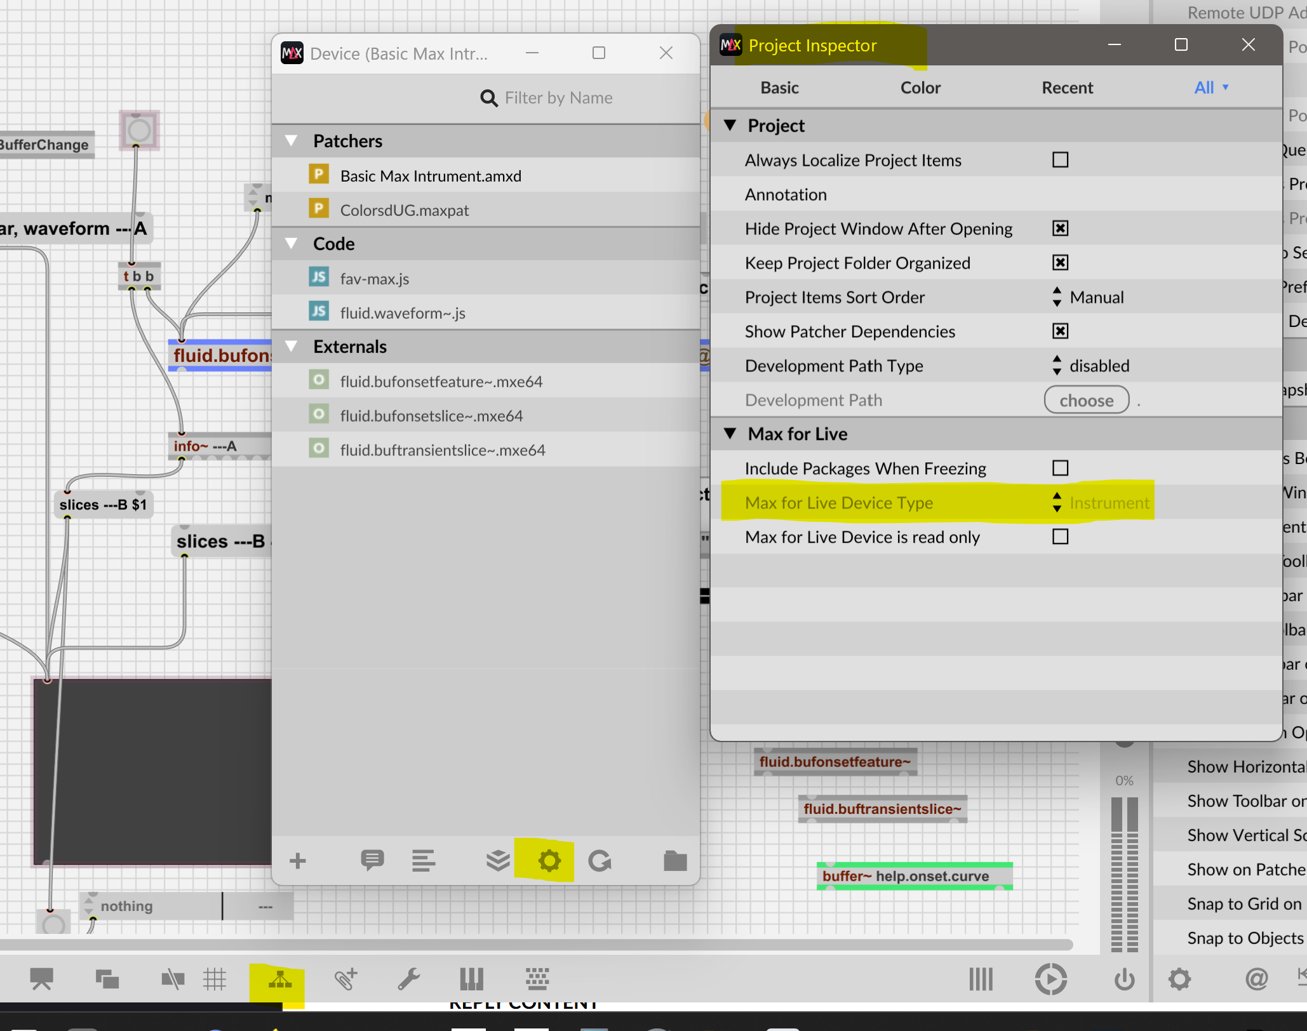This screenshot has height=1031, width=1307.
Task: Click the piano keys icon in patcher toolbar
Action: pyautogui.click(x=472, y=979)
